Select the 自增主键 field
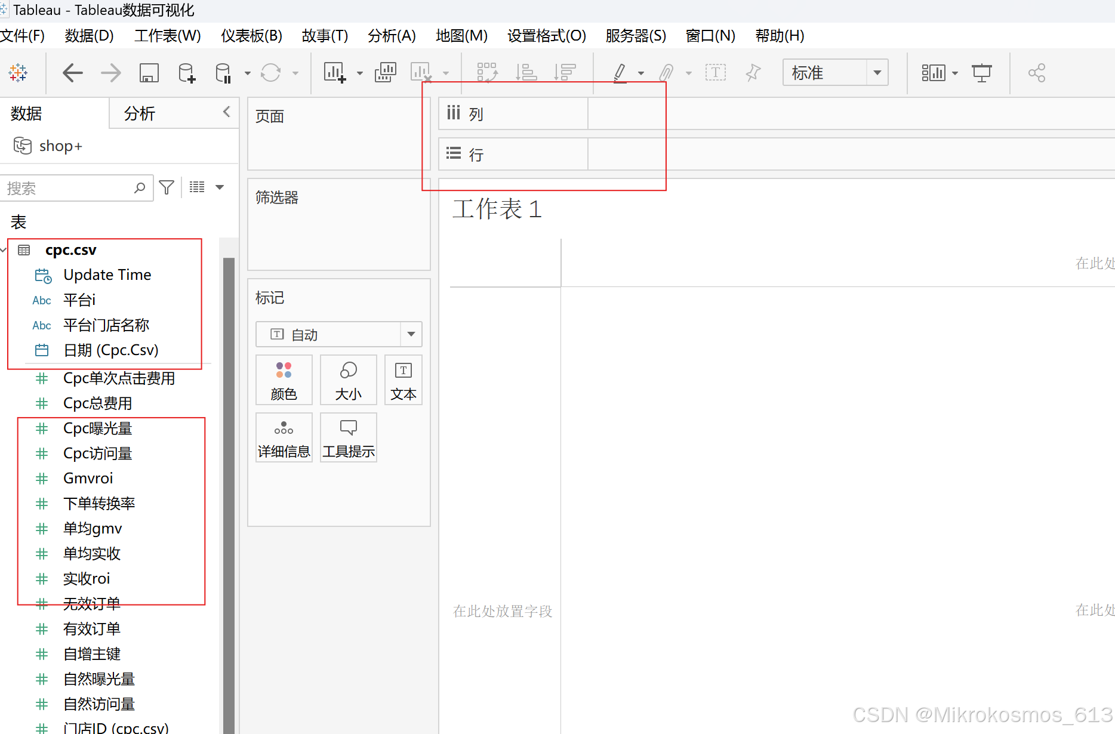The height and width of the screenshot is (734, 1115). [92, 654]
